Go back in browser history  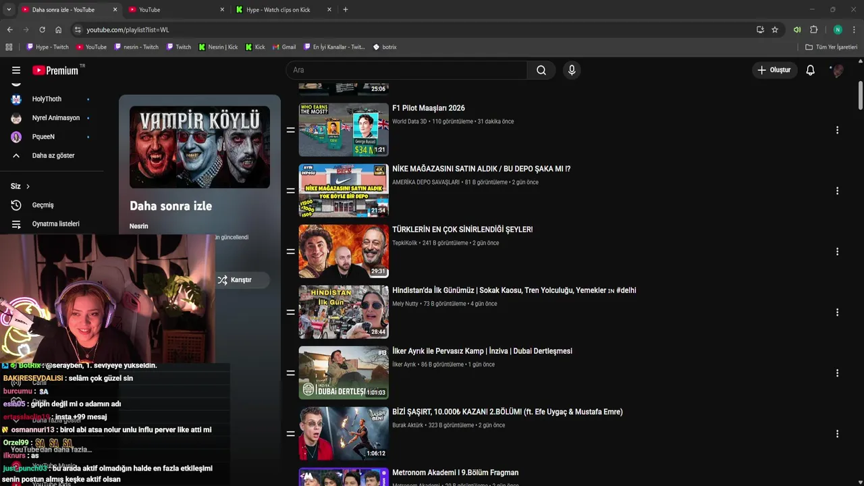click(9, 30)
